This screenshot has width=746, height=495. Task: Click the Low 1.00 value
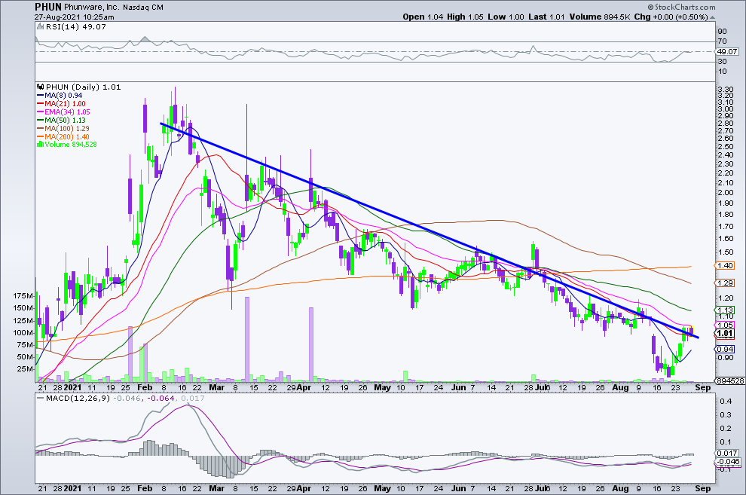(x=506, y=17)
